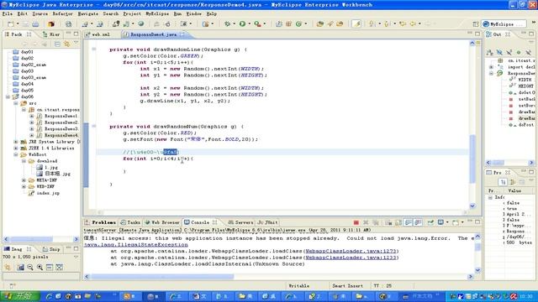538x302 pixels.
Task: Switch to the Tasks tab
Action: [x=130, y=222]
